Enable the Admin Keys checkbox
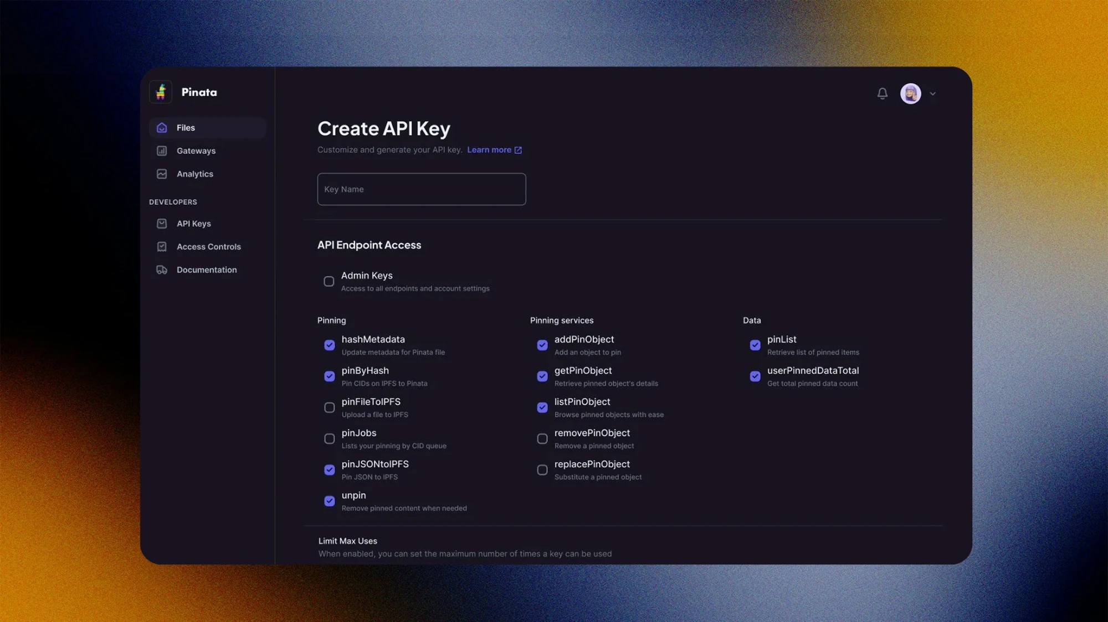 [329, 282]
